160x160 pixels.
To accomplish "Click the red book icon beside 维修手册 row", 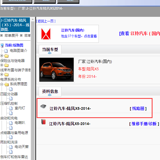I will click(x=44, y=122).
